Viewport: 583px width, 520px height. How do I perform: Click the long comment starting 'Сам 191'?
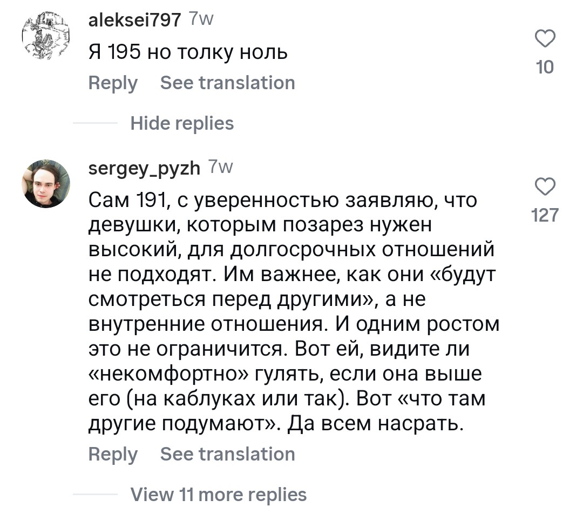[x=291, y=314]
